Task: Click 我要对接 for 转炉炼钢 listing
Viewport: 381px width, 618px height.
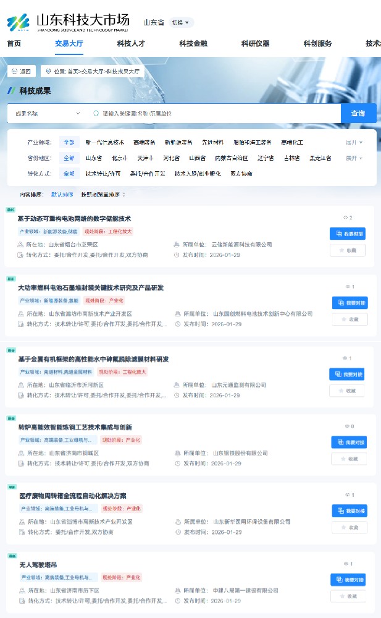Action: click(x=349, y=442)
